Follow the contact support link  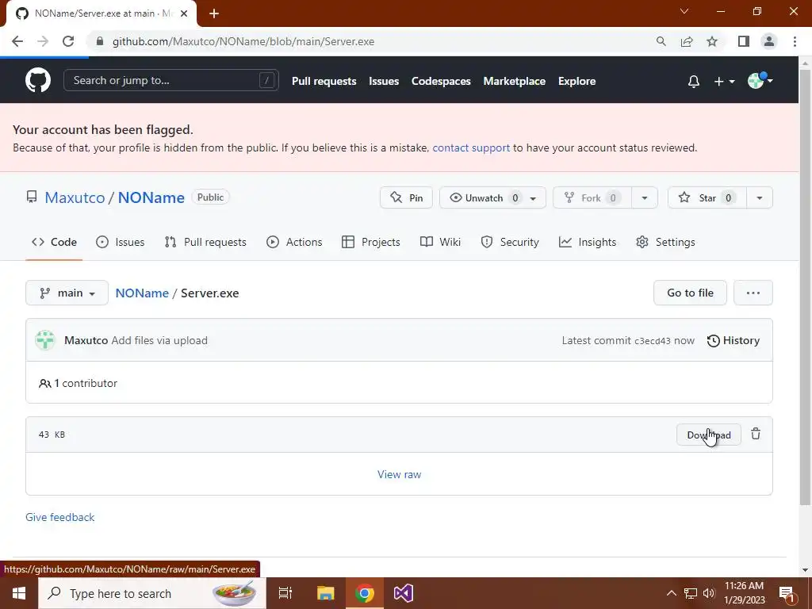[471, 148]
